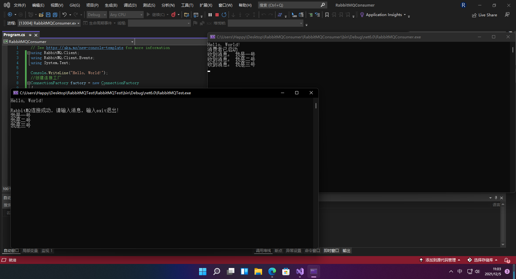Click the comment-out lines icon
The image size is (516, 279).
coord(311,15)
